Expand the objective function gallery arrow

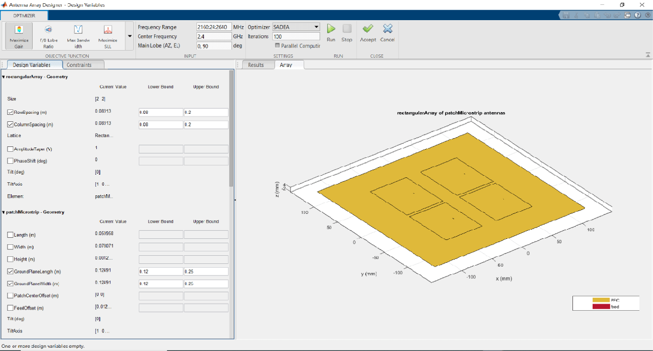129,36
